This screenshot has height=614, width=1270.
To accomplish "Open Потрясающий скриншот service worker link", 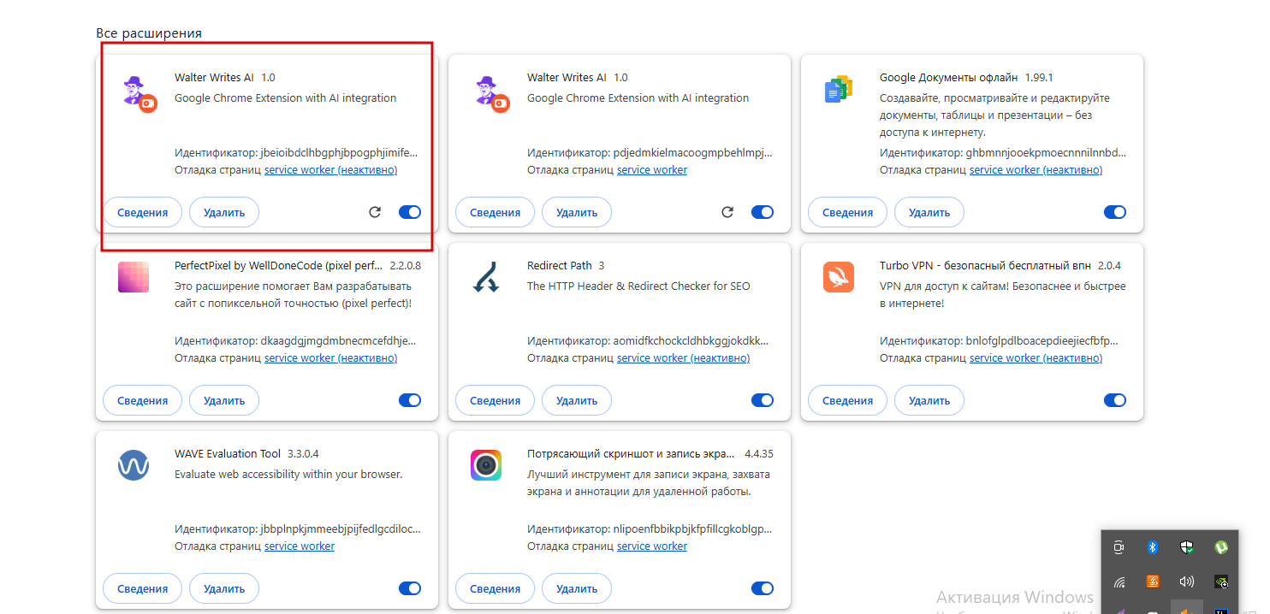I will pos(652,546).
